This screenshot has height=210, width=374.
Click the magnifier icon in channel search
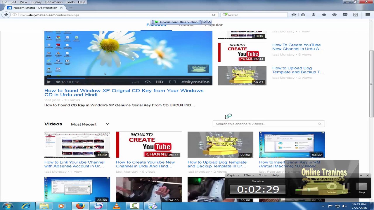(320, 124)
